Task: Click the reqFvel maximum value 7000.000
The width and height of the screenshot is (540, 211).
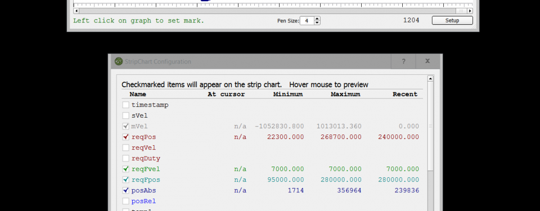Action: coord(345,169)
